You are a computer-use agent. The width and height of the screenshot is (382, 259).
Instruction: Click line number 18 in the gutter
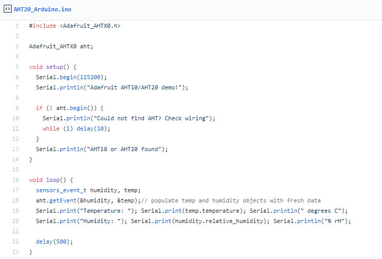pyautogui.click(x=15, y=200)
